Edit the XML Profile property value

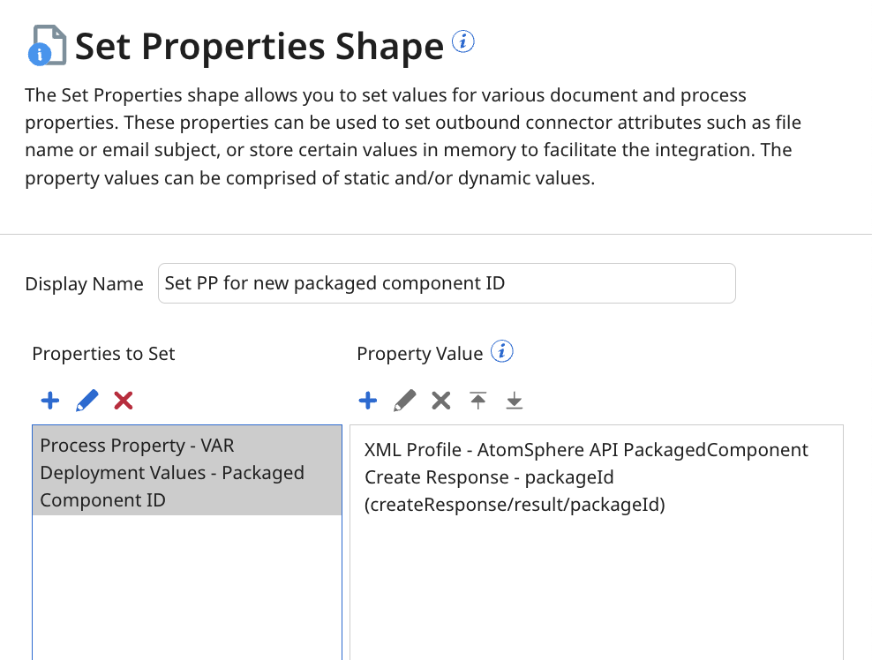coord(403,401)
